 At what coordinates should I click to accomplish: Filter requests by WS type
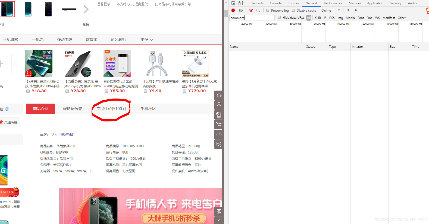377,18
